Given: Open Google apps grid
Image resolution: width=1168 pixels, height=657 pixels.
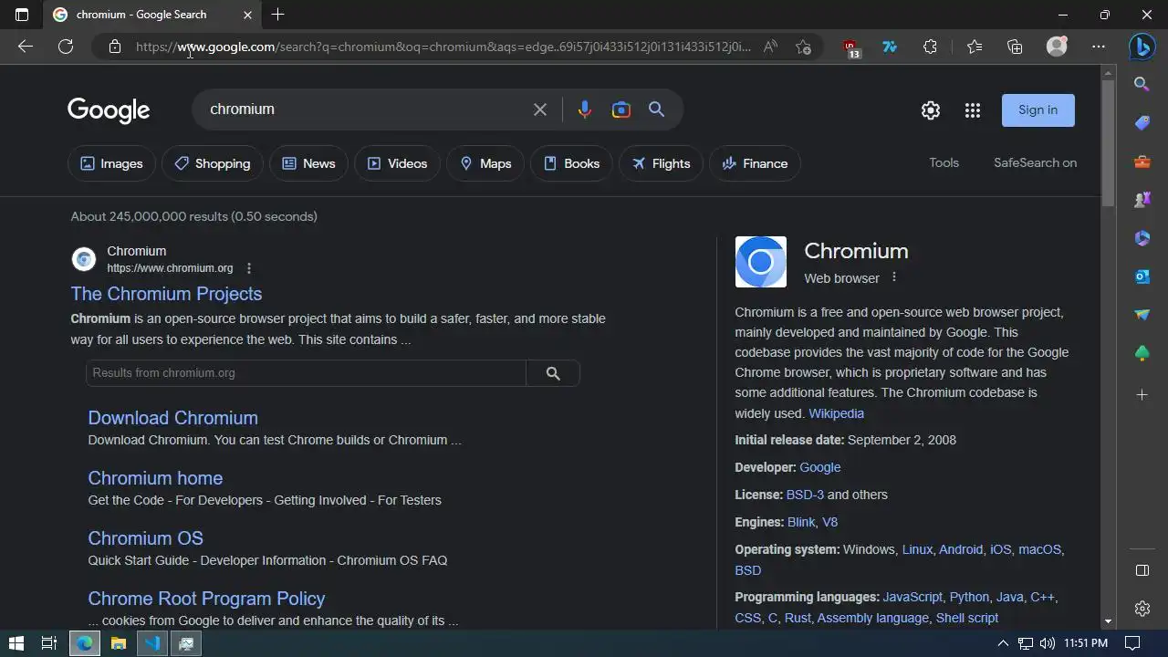Looking at the screenshot, I should pyautogui.click(x=973, y=110).
